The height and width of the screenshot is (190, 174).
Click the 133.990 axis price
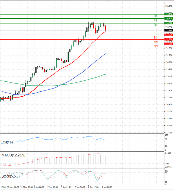tap(169, 27)
